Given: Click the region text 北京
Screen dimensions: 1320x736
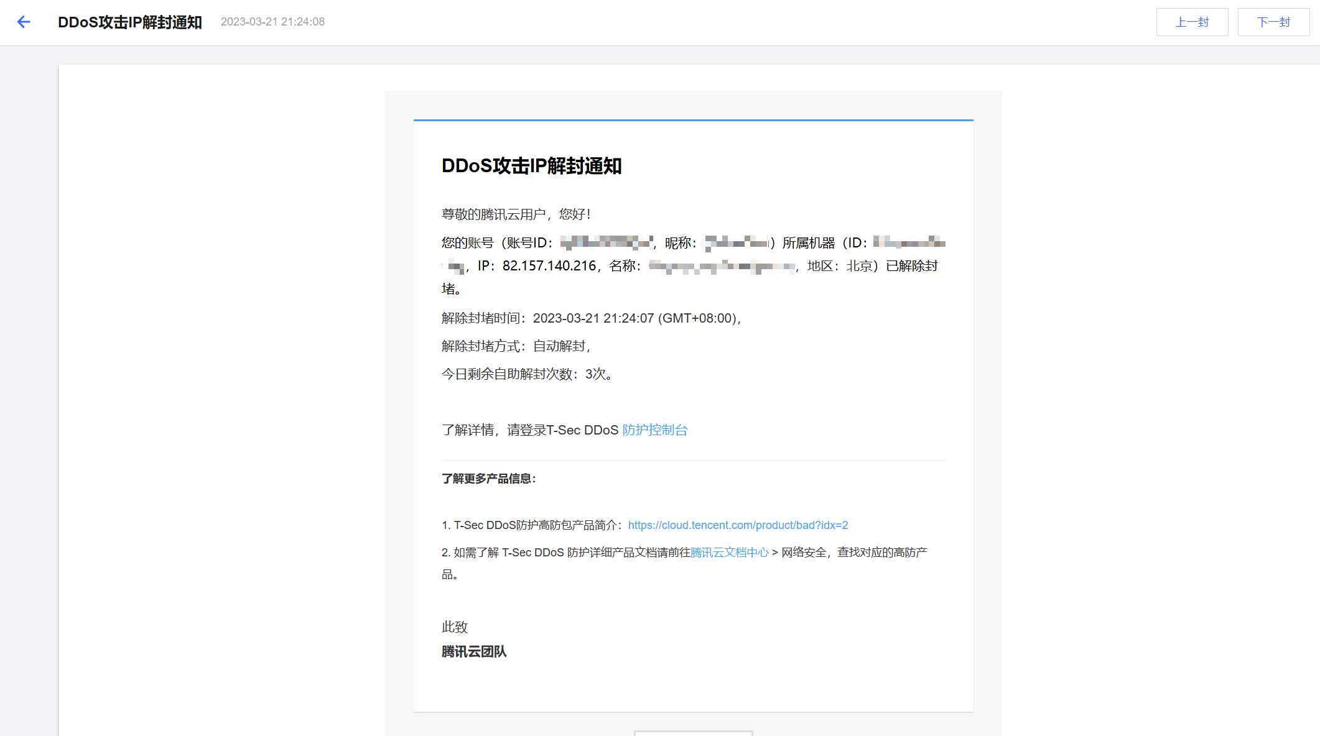Looking at the screenshot, I should point(859,266).
